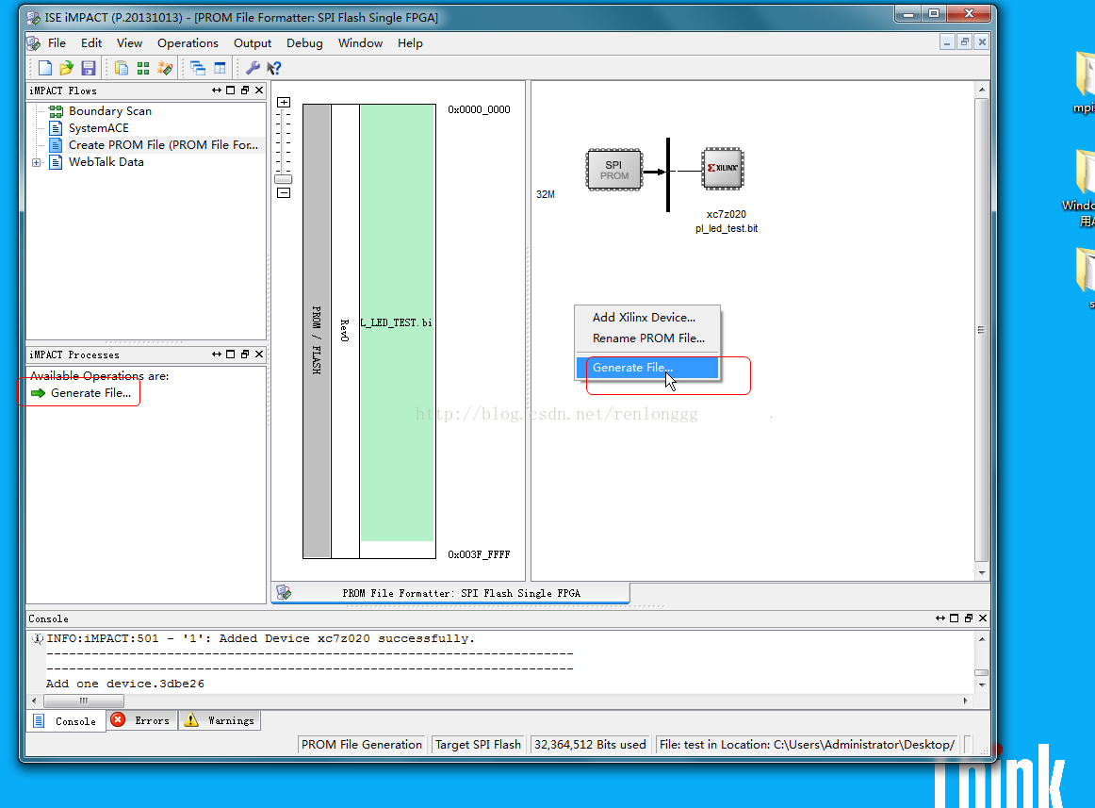The width and height of the screenshot is (1095, 808).
Task: Close the iMPACT Processes panel
Action: point(259,355)
